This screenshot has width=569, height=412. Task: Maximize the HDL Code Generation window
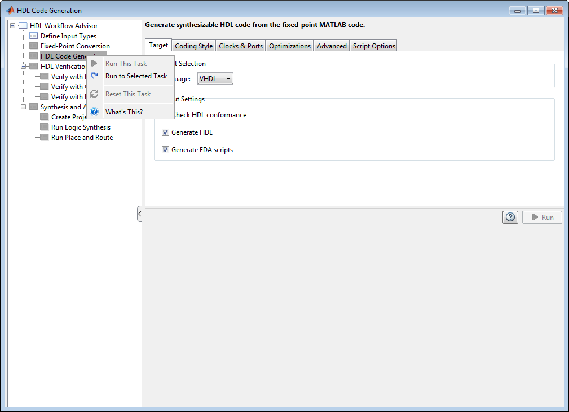pyautogui.click(x=536, y=11)
